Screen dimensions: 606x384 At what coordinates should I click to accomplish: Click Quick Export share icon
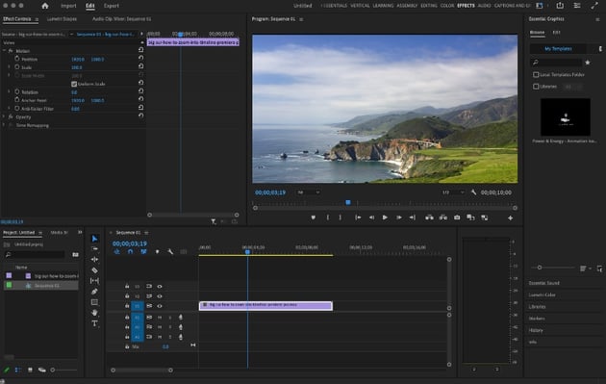(x=560, y=6)
